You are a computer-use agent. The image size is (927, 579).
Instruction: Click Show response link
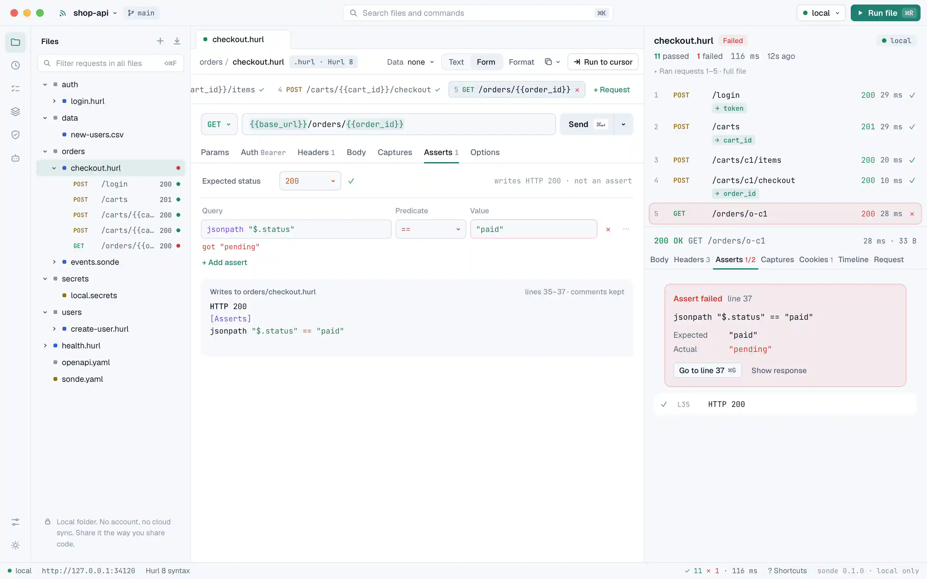click(779, 370)
